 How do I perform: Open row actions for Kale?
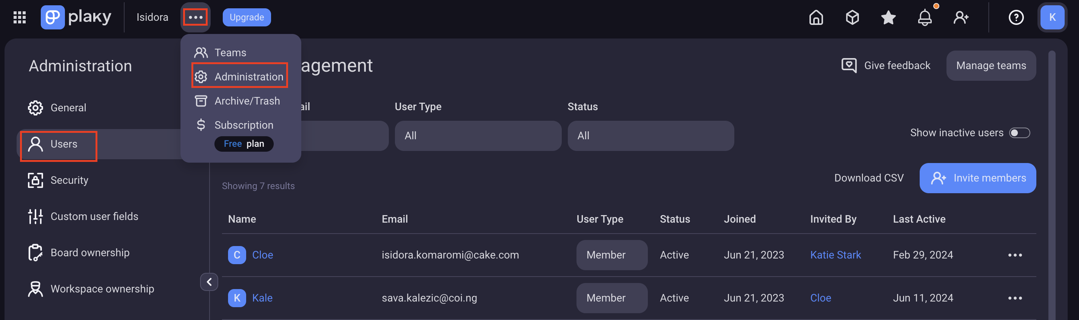click(x=1015, y=298)
